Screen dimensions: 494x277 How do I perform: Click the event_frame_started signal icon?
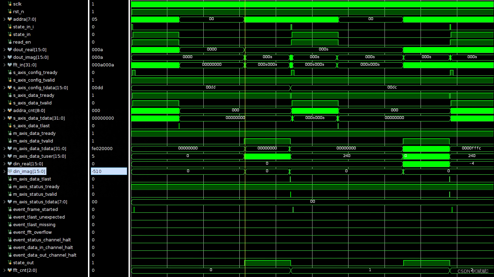[x=10, y=210]
